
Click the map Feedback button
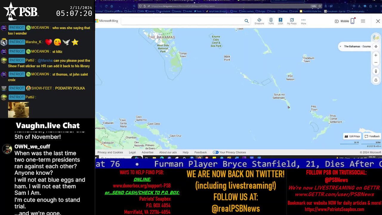tap(372, 136)
